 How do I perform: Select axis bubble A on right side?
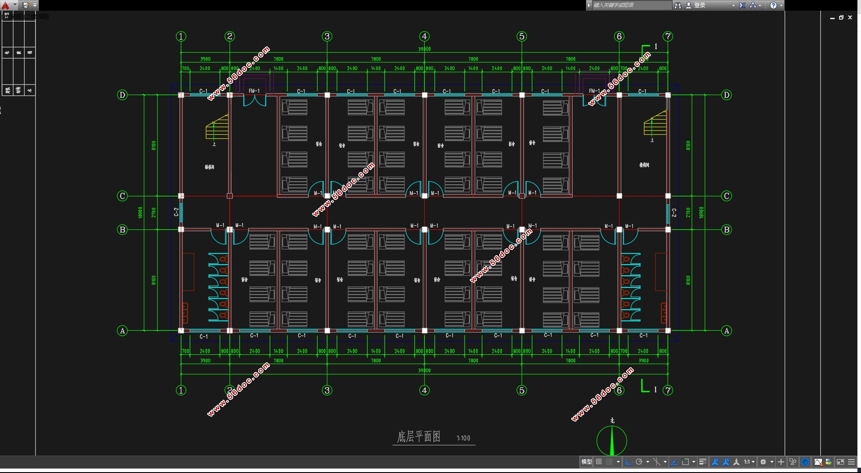727,331
